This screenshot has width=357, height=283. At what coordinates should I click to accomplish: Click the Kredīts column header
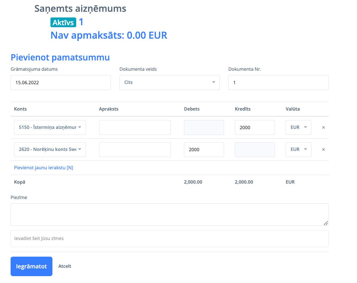click(x=243, y=109)
